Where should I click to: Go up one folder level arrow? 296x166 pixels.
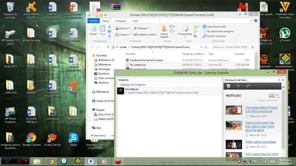coord(108,47)
